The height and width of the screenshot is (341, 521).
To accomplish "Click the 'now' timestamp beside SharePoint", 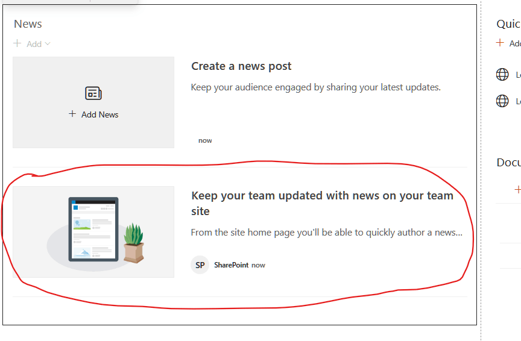I will (258, 265).
